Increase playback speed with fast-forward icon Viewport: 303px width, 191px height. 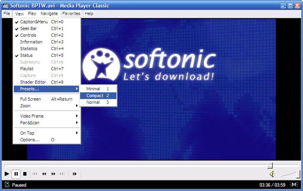(x=53, y=174)
